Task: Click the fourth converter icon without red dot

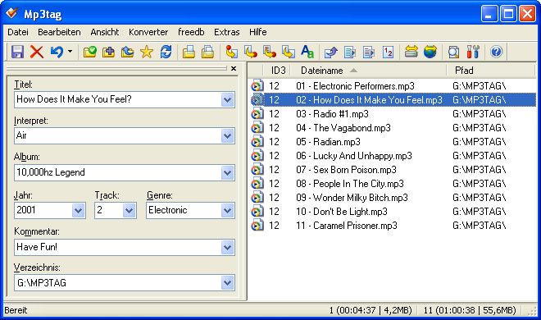Action: 288,53
